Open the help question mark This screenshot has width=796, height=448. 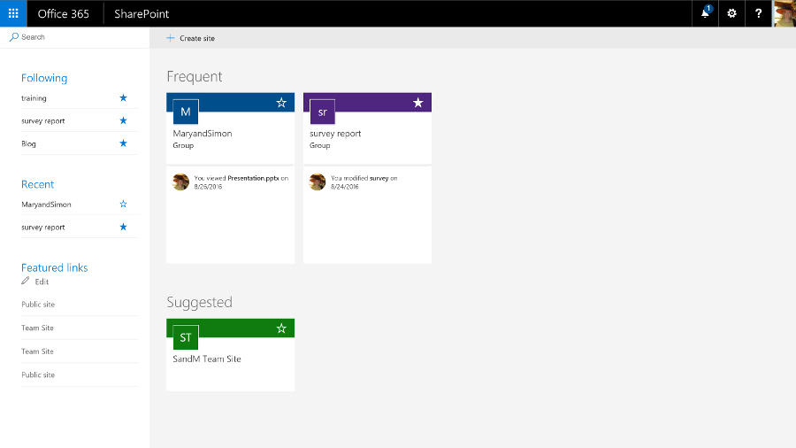point(758,13)
